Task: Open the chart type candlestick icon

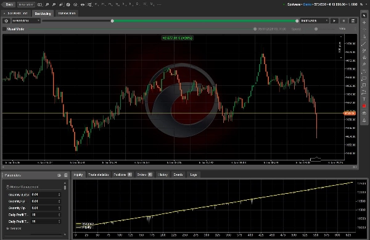Action: coord(61,4)
